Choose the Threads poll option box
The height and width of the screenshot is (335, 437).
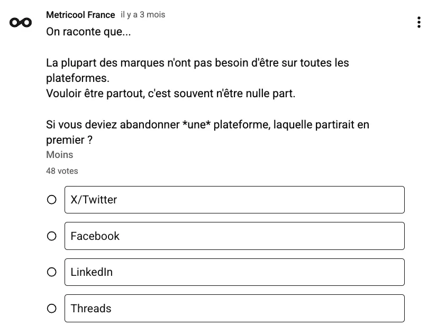[234, 309]
